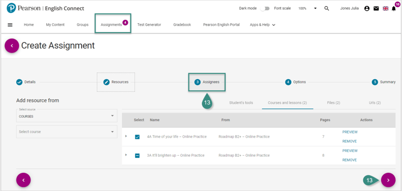Image resolution: width=402 pixels, height=191 pixels.
Task: Click the Add resource from heading
Action: (x=37, y=100)
